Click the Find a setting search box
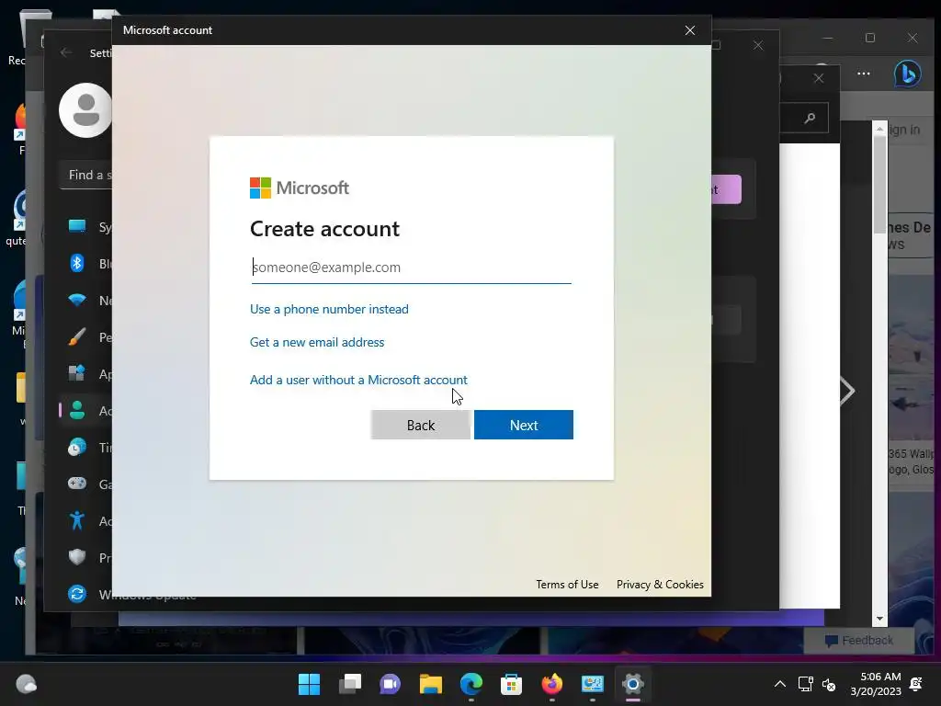 pos(85,176)
